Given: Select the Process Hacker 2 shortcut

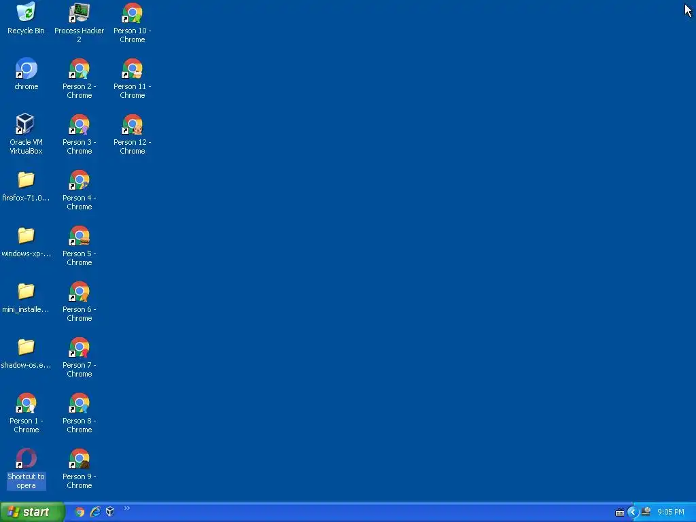Looking at the screenshot, I should [x=79, y=22].
